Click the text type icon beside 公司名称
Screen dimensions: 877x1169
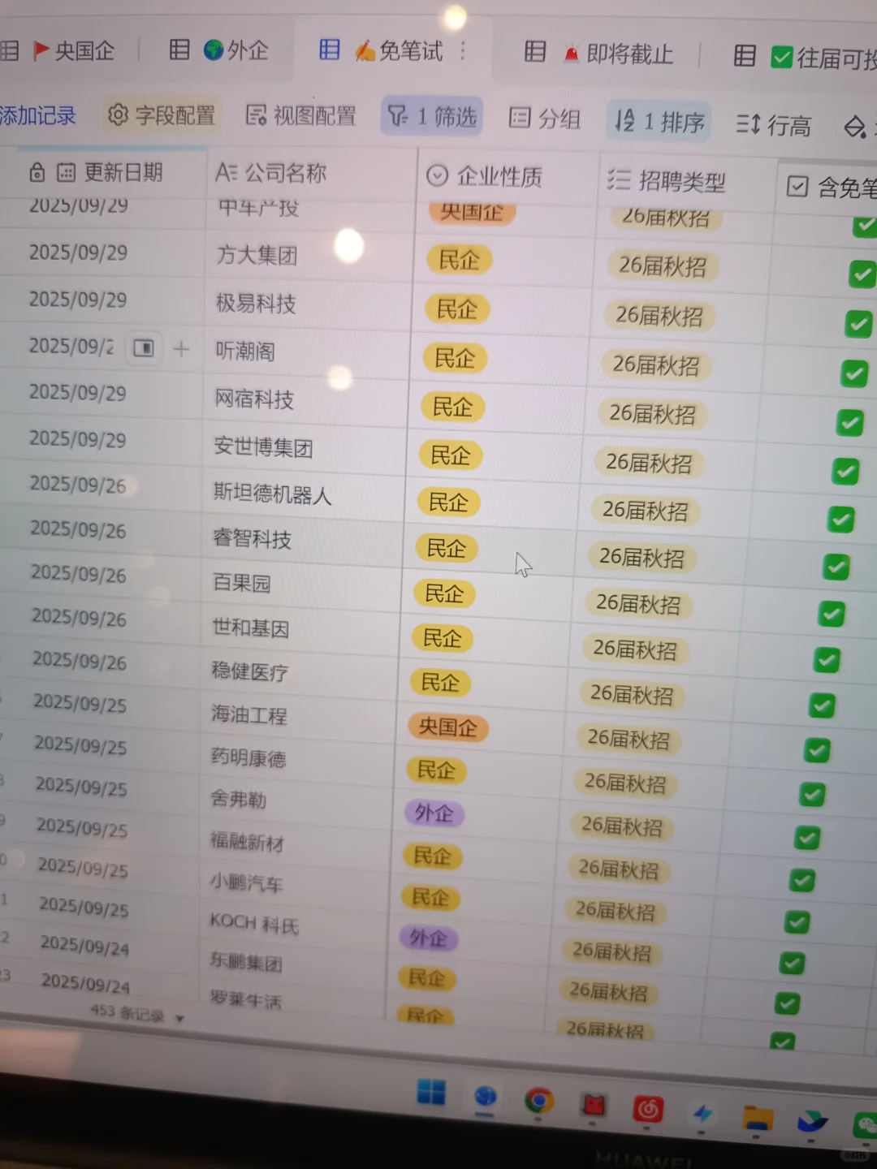(x=227, y=173)
